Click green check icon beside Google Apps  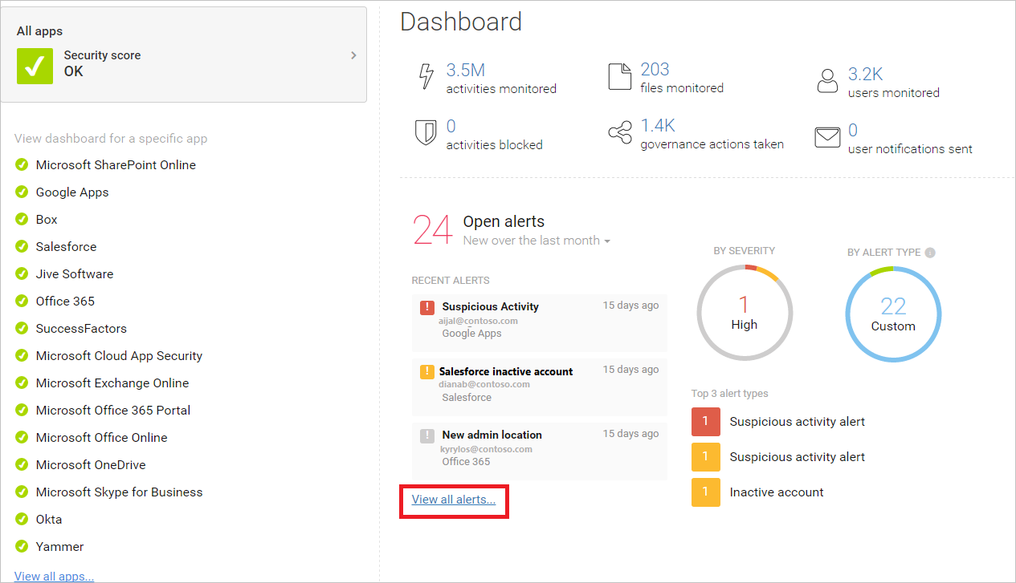tap(22, 192)
